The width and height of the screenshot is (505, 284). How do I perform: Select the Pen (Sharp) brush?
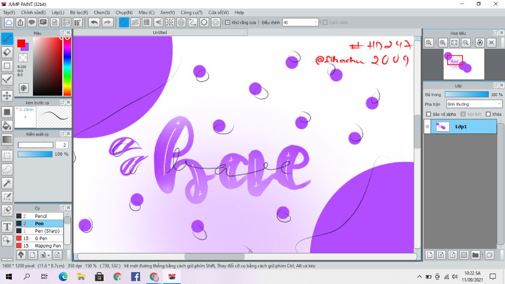pos(39,231)
